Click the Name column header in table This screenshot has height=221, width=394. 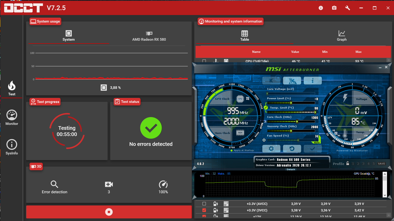coord(256,52)
